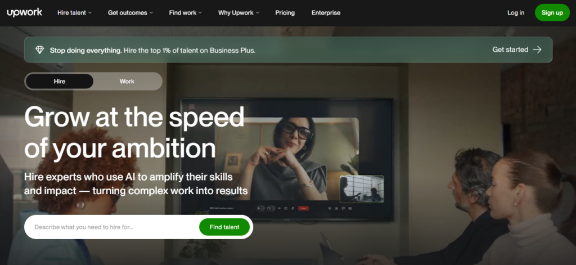Screen dimensions: 576x265
Task: Click the green Sign up button
Action: (x=552, y=12)
